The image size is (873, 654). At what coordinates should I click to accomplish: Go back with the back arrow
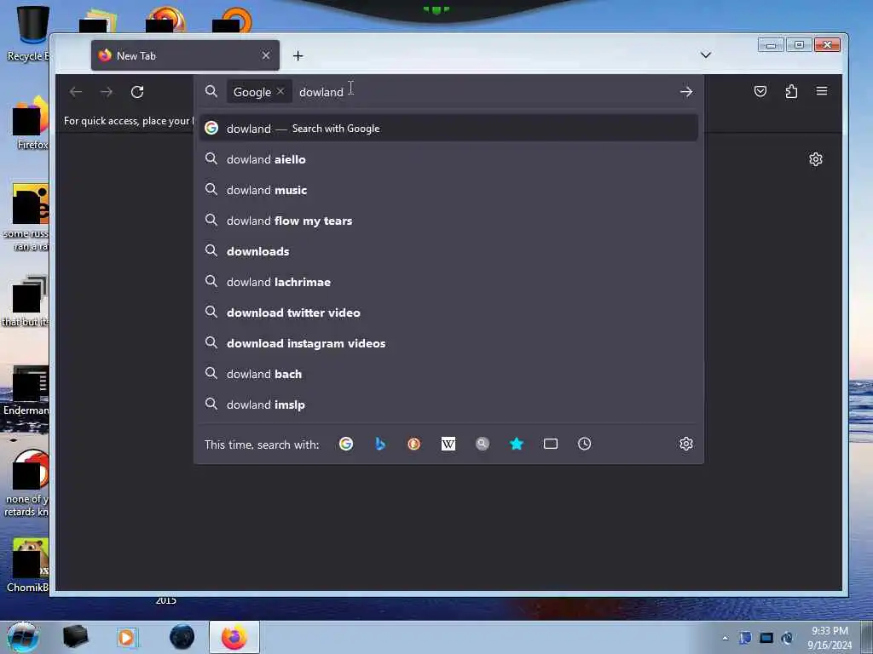[x=76, y=92]
